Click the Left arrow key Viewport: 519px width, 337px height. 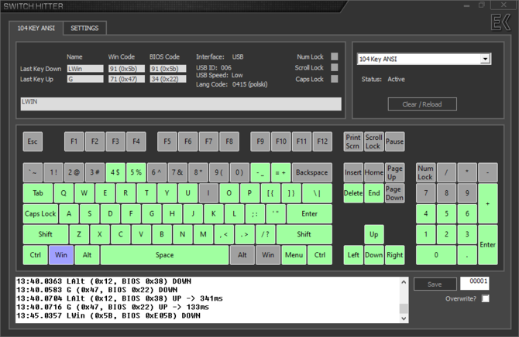pyautogui.click(x=353, y=255)
